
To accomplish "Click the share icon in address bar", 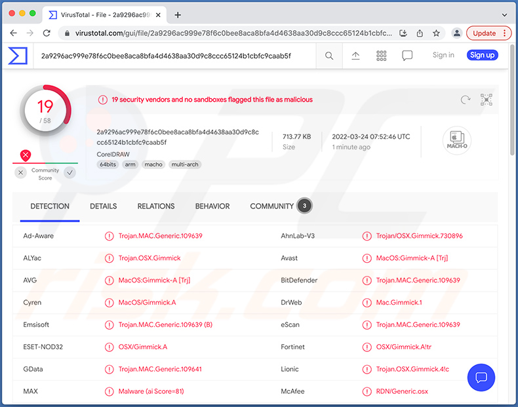I will [x=420, y=33].
